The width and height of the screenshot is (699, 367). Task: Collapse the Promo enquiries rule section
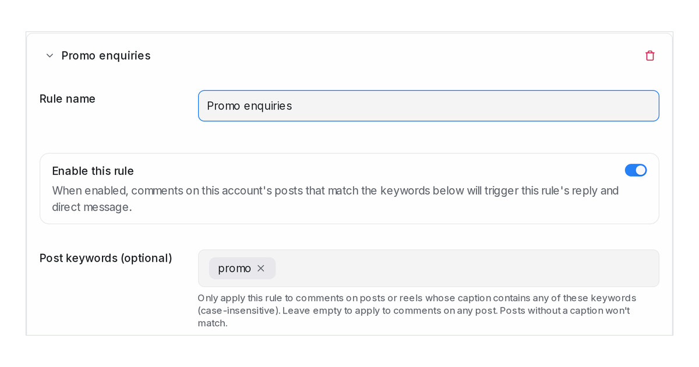pyautogui.click(x=50, y=56)
